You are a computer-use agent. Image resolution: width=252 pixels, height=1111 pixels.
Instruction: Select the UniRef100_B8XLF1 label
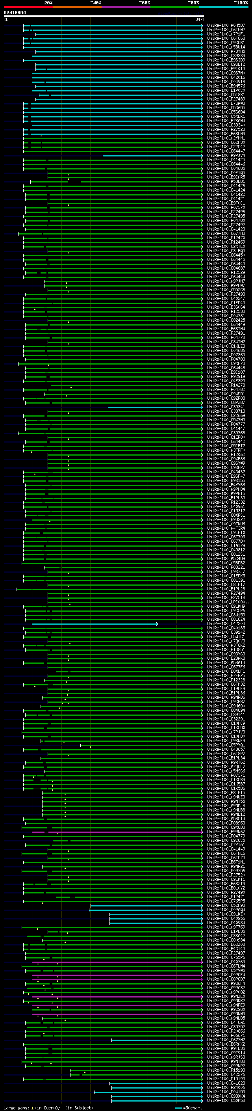[x=226, y=672]
